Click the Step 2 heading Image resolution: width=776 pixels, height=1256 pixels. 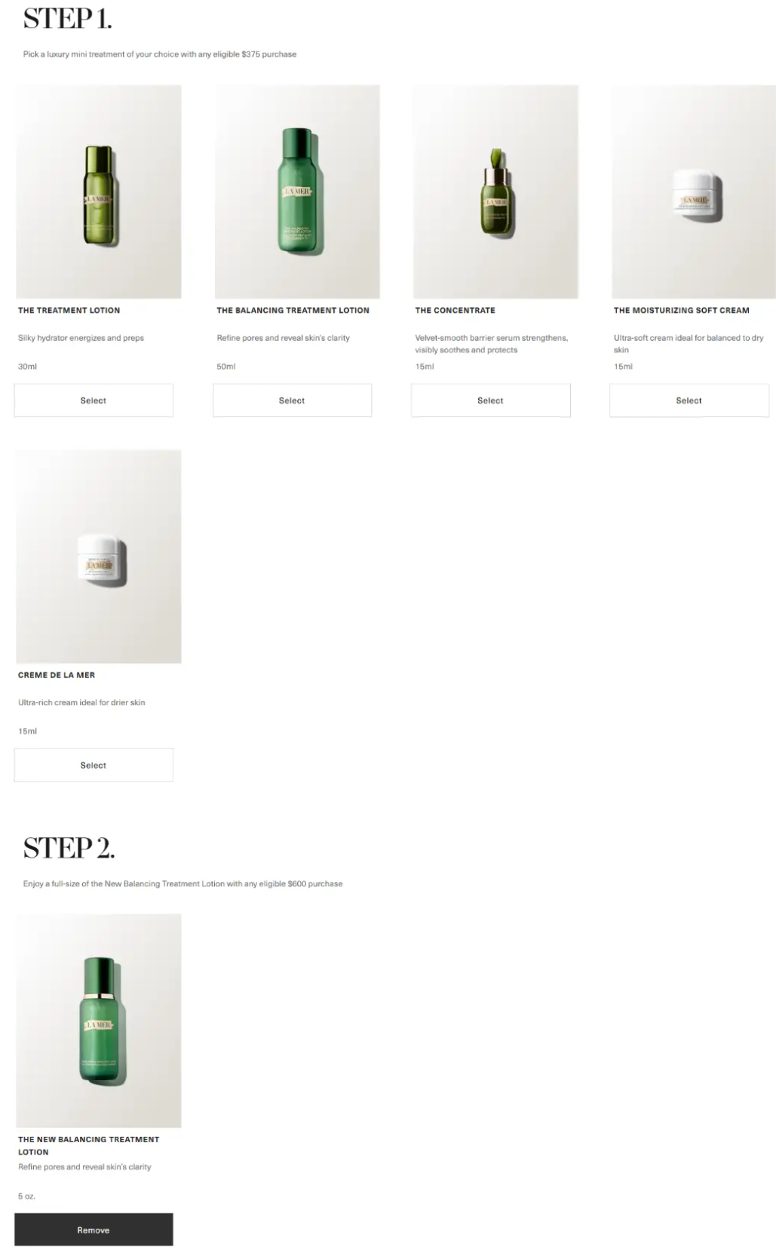tap(69, 848)
